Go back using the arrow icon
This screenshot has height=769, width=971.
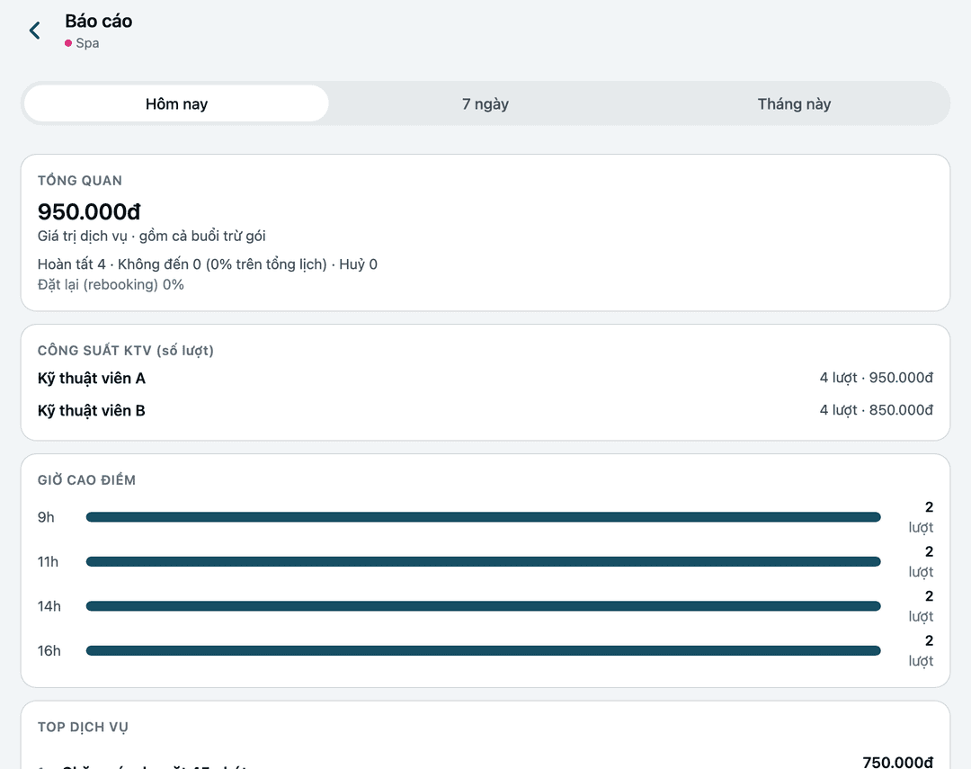pos(35,31)
